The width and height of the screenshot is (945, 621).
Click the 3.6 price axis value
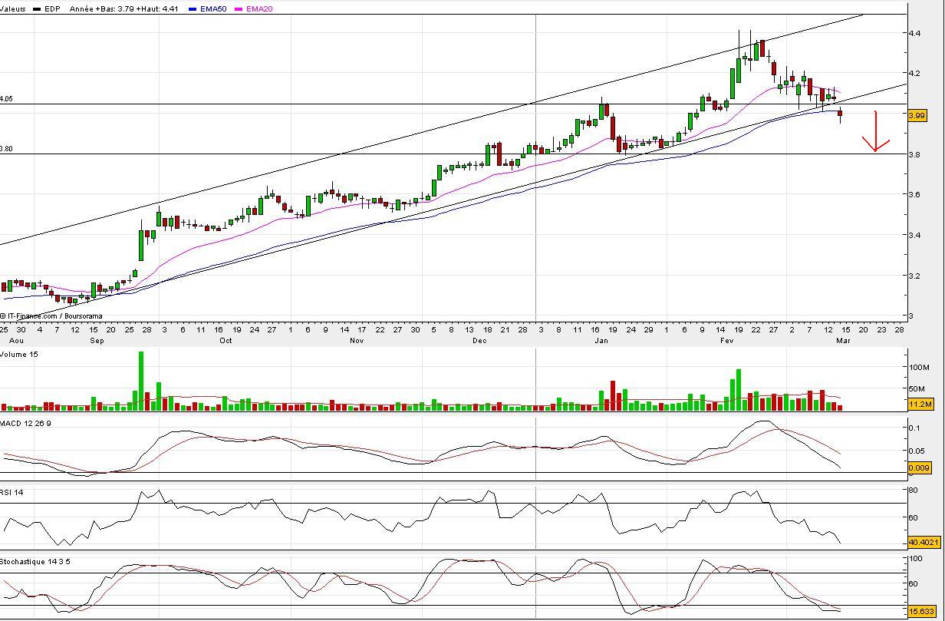915,194
